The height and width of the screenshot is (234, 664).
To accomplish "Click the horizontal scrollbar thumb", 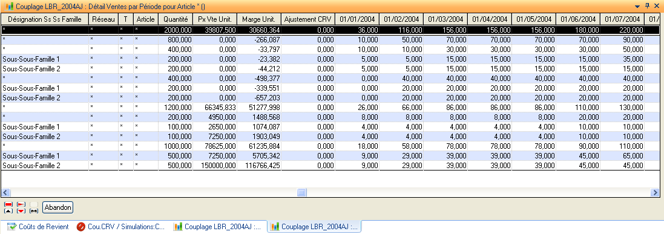I will [301, 192].
